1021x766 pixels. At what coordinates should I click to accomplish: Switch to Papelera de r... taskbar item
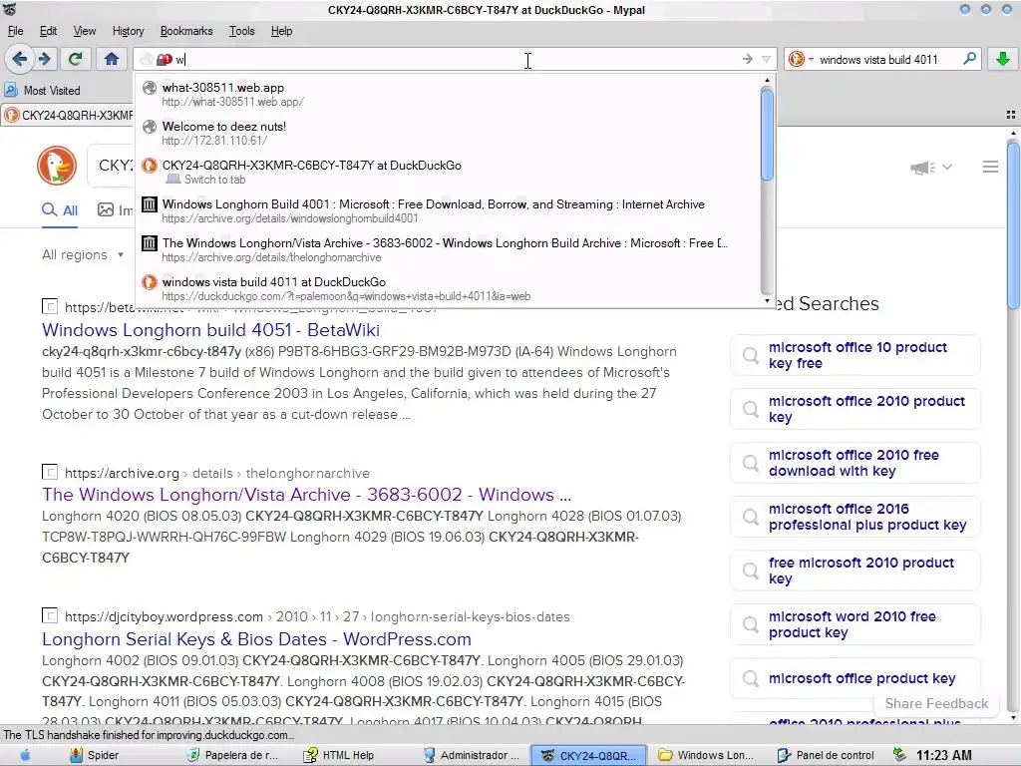point(232,756)
